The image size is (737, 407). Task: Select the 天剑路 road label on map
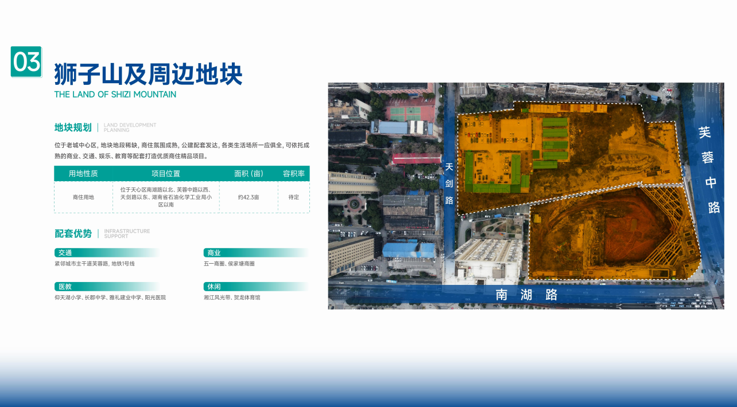pos(449,183)
